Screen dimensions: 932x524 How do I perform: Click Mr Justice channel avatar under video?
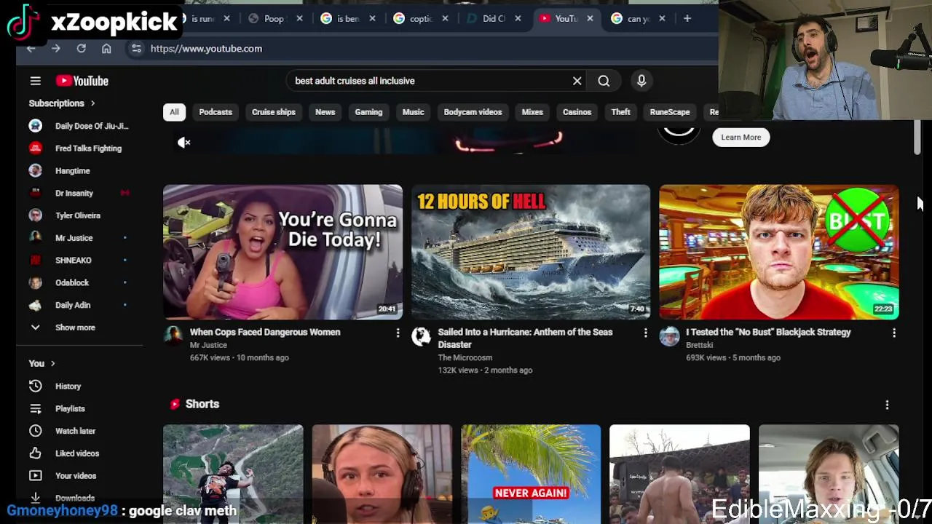173,336
